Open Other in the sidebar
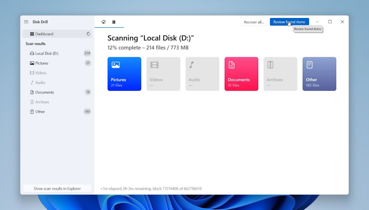Screen dimensions: 369x210 [57, 112]
